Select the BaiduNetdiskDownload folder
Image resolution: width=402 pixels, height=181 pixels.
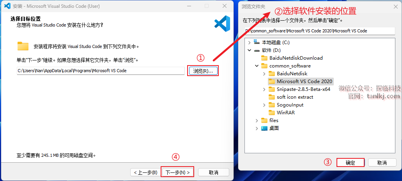click(x=296, y=58)
